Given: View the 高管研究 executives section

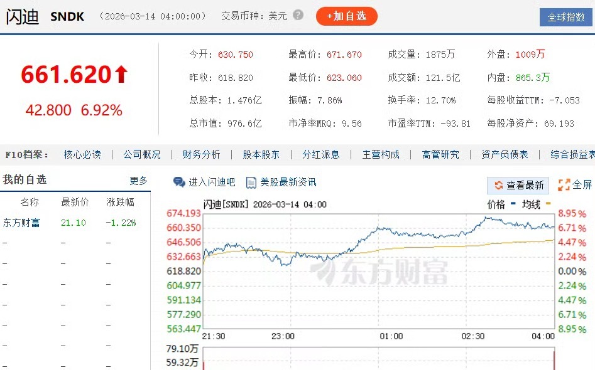Looking at the screenshot, I should point(440,154).
